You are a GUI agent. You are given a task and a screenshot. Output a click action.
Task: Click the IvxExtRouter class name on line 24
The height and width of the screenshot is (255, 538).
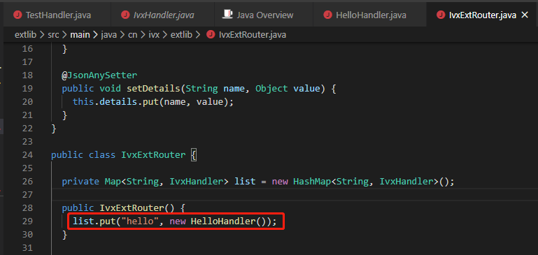pos(153,155)
